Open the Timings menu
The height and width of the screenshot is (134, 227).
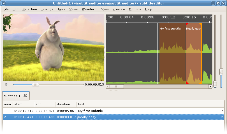tap(47, 9)
